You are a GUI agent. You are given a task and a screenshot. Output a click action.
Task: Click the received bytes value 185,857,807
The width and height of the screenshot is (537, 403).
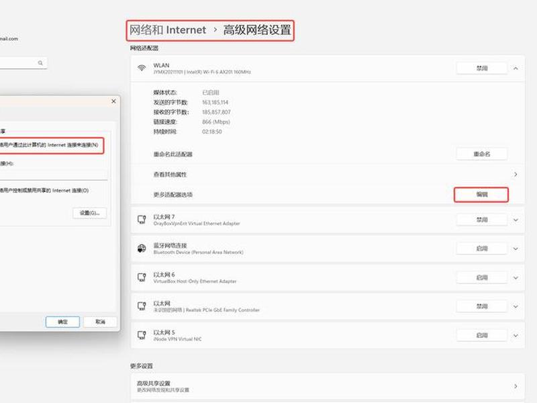tap(216, 112)
